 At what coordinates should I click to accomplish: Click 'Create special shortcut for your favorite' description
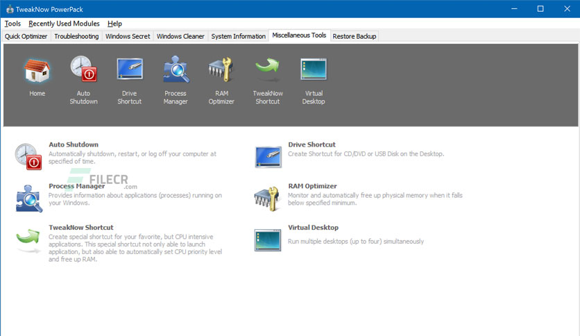(135, 248)
